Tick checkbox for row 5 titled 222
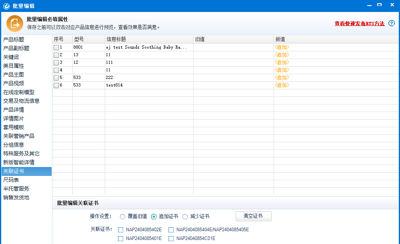This screenshot has width=400, height=244. coord(56,78)
